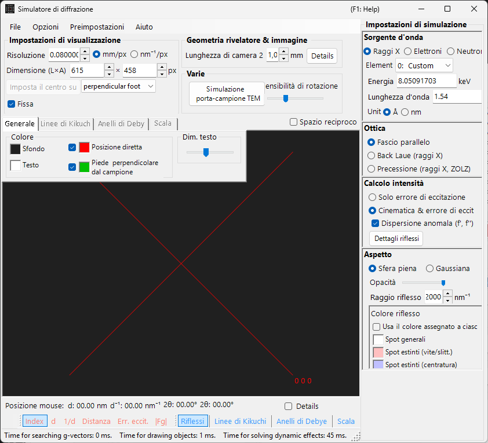The height and width of the screenshot is (443, 488).
Task: Increase camera length with up spinner arrow
Action: click(283, 52)
